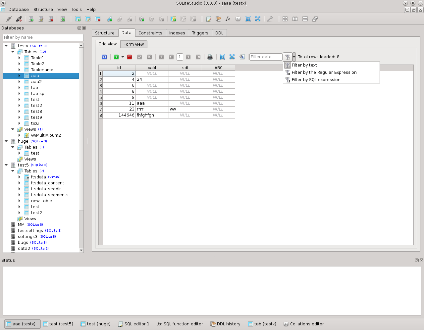Insert a new row with the green plus

click(x=116, y=57)
